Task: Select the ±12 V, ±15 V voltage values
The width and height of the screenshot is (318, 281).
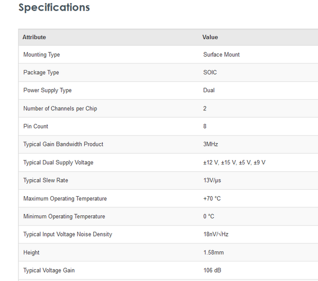Action: pyautogui.click(x=234, y=162)
